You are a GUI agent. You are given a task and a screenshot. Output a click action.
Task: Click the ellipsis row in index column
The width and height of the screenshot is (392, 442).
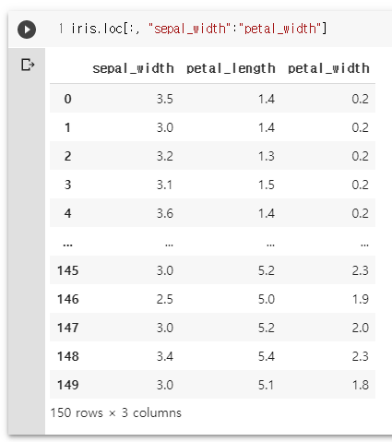[x=67, y=245]
